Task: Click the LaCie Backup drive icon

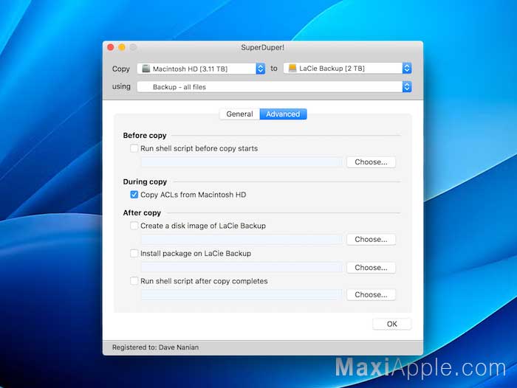Action: tap(292, 68)
